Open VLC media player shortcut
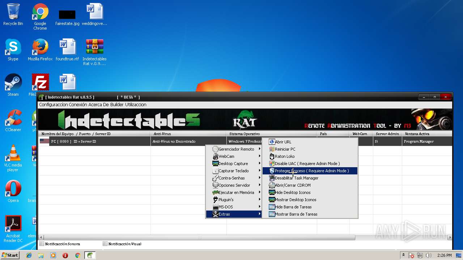Viewport: 463px width, 260px height. point(13,158)
